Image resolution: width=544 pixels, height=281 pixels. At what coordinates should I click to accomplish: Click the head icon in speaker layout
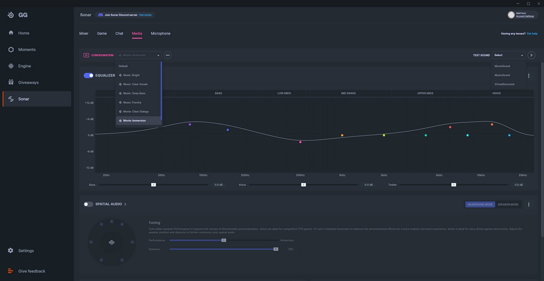click(111, 242)
